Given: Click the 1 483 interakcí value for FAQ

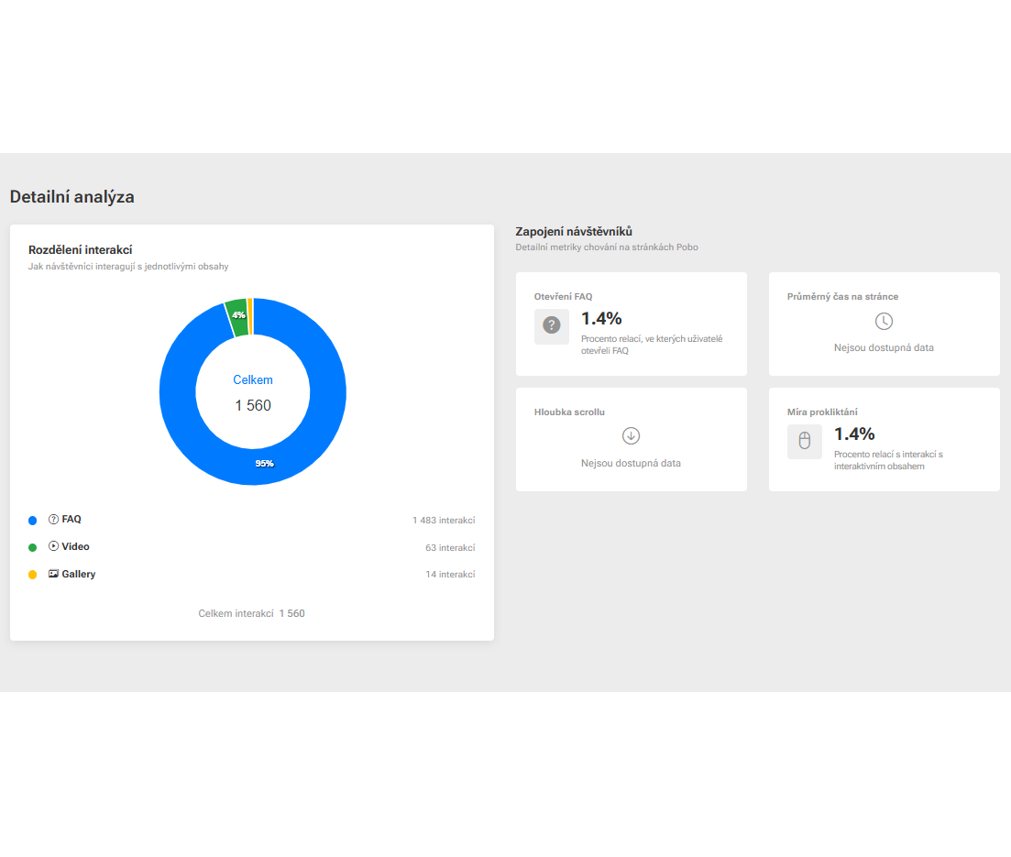Looking at the screenshot, I should coord(444,519).
